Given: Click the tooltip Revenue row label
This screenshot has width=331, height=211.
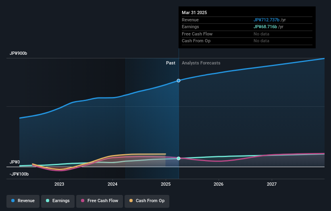Looking at the screenshot, I should (190, 20).
